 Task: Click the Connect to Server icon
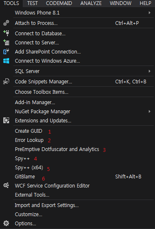[x=6, y=42]
